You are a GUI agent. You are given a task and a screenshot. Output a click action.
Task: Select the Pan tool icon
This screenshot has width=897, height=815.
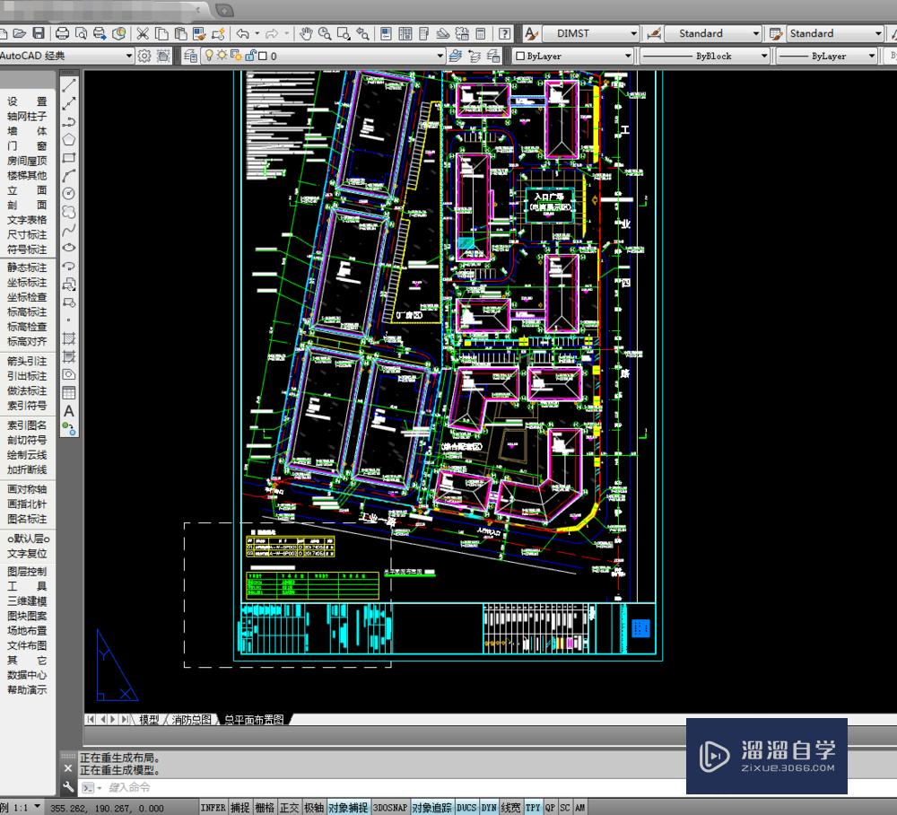[x=304, y=33]
